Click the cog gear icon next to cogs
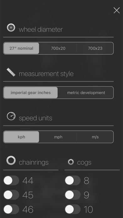The height and width of the screenshot is (218, 123). tap(71, 162)
